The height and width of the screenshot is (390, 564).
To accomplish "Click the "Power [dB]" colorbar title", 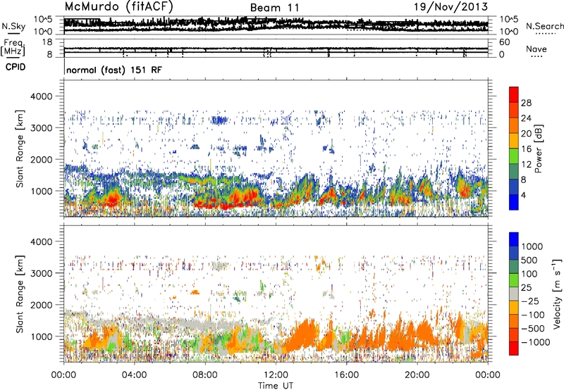I will (539, 149).
